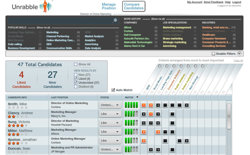
Task: Click Clear All criteria link
Action: click(x=238, y=61)
